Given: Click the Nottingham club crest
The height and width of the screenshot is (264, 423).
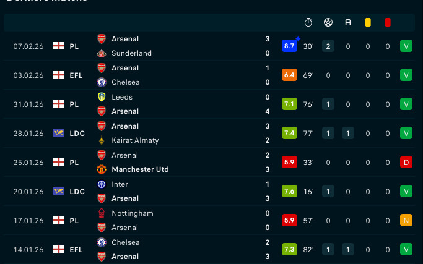Looking at the screenshot, I should [102, 213].
